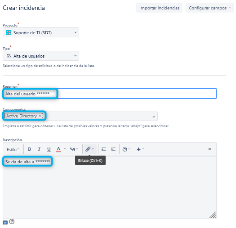The height and width of the screenshot is (228, 236).
Task: Click in the Descripción text area
Action: [x=110, y=187]
